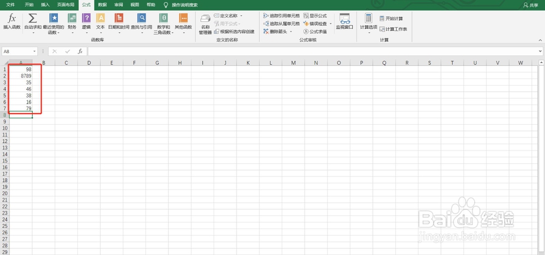The height and width of the screenshot is (255, 545).
Task: Click the Select All corner button
Action: (x=4, y=63)
